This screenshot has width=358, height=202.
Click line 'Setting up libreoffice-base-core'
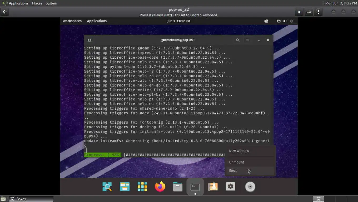click(157, 57)
